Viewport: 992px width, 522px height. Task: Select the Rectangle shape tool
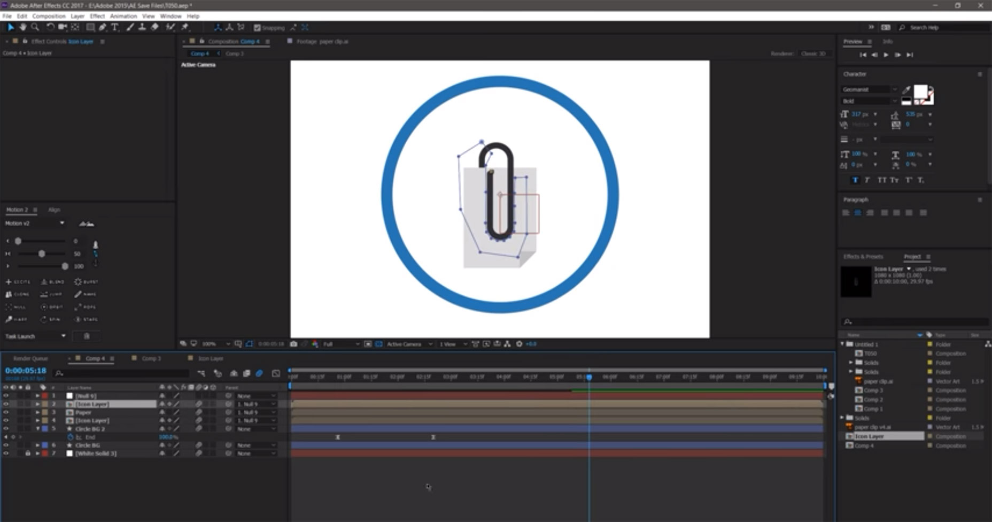[90, 27]
